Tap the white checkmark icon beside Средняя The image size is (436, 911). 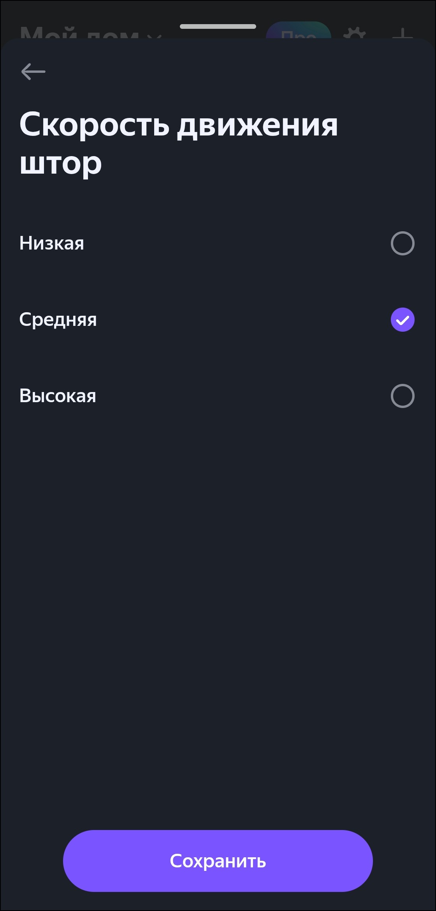tap(403, 320)
